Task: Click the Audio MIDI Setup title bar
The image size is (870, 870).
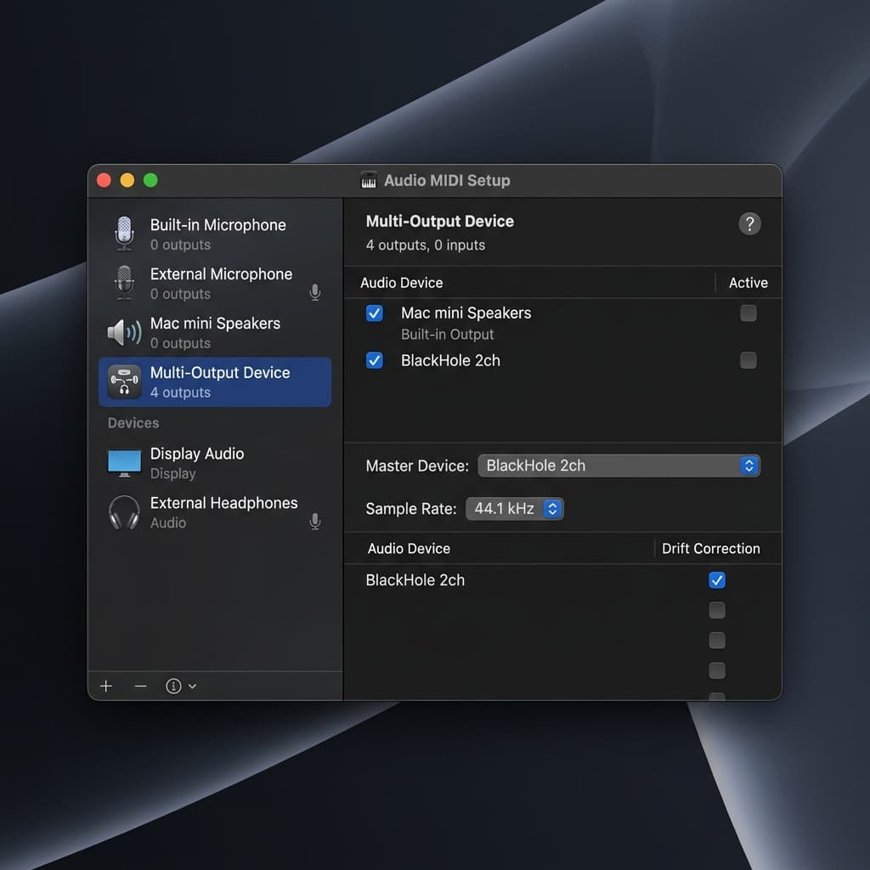Action: coord(435,180)
